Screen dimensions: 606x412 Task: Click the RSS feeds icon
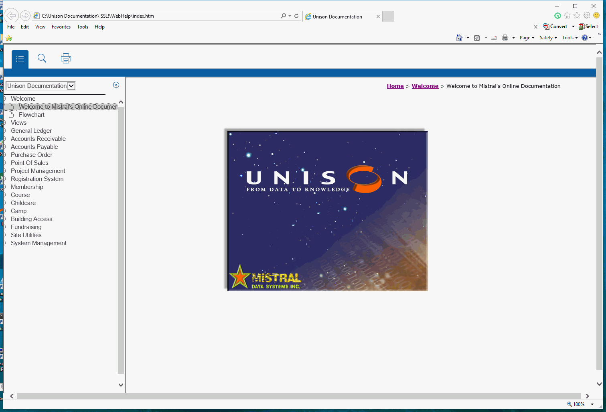click(477, 38)
